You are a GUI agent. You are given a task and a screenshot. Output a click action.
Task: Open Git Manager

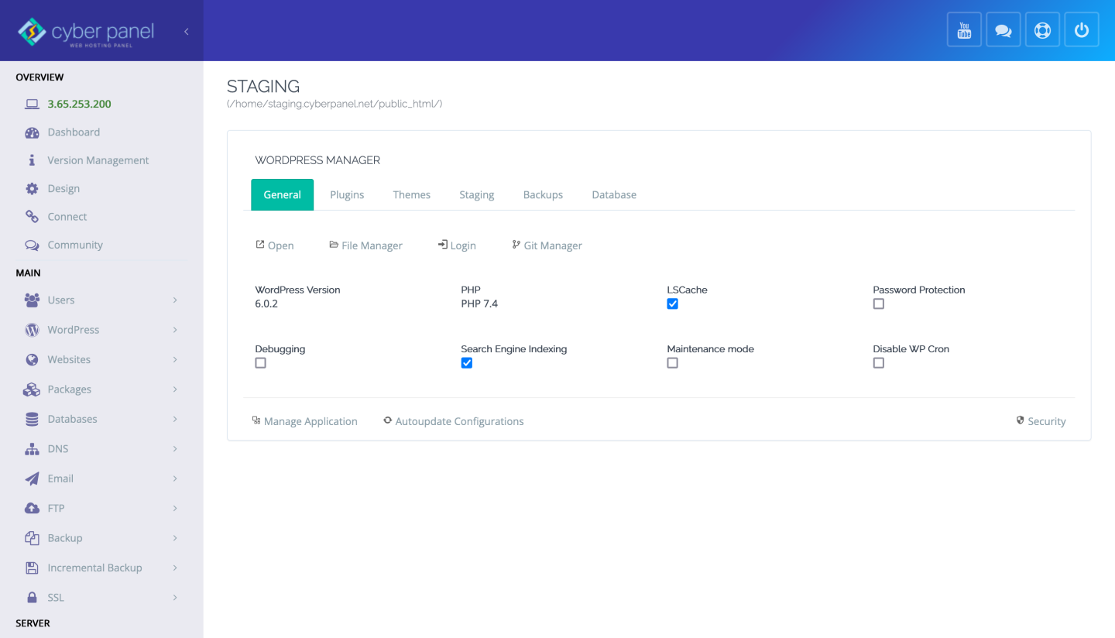point(547,245)
